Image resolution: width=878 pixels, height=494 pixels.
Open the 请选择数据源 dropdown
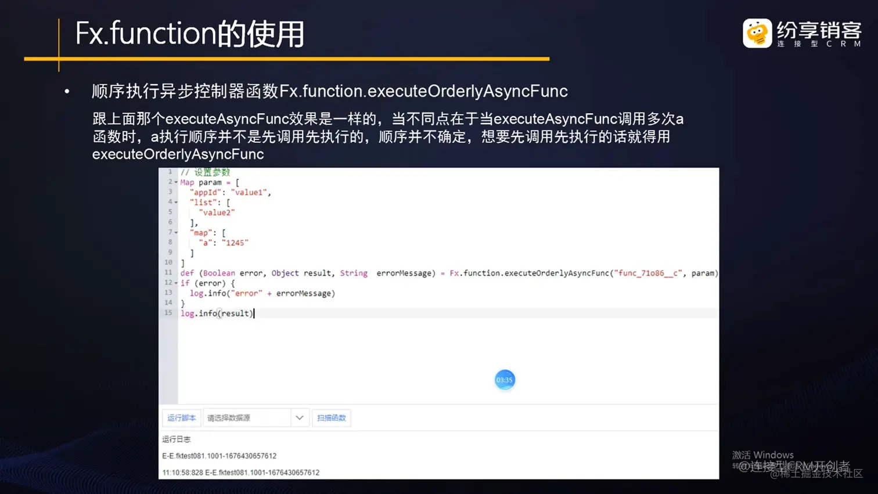pos(256,418)
